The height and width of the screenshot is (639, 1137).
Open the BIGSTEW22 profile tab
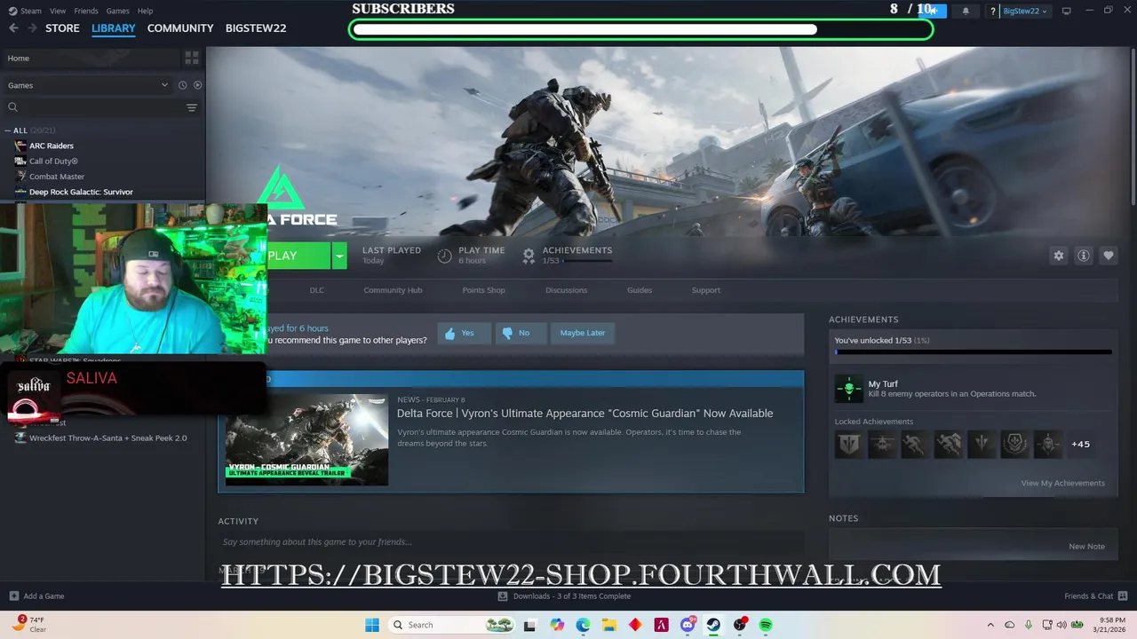(256, 28)
